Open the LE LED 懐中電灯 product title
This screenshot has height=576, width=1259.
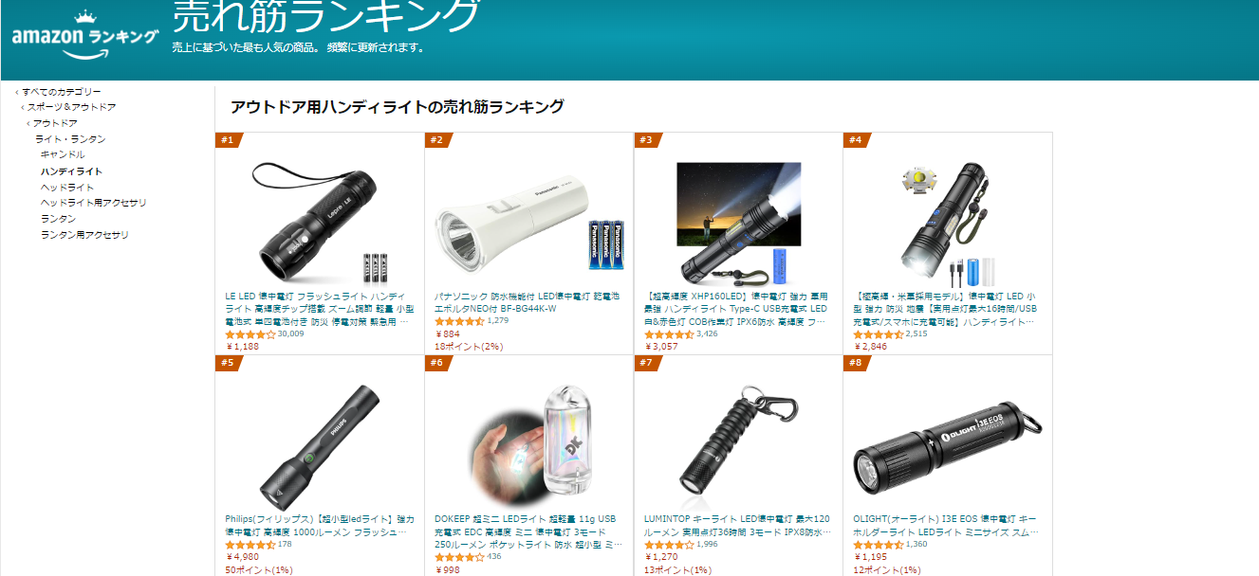(x=319, y=309)
